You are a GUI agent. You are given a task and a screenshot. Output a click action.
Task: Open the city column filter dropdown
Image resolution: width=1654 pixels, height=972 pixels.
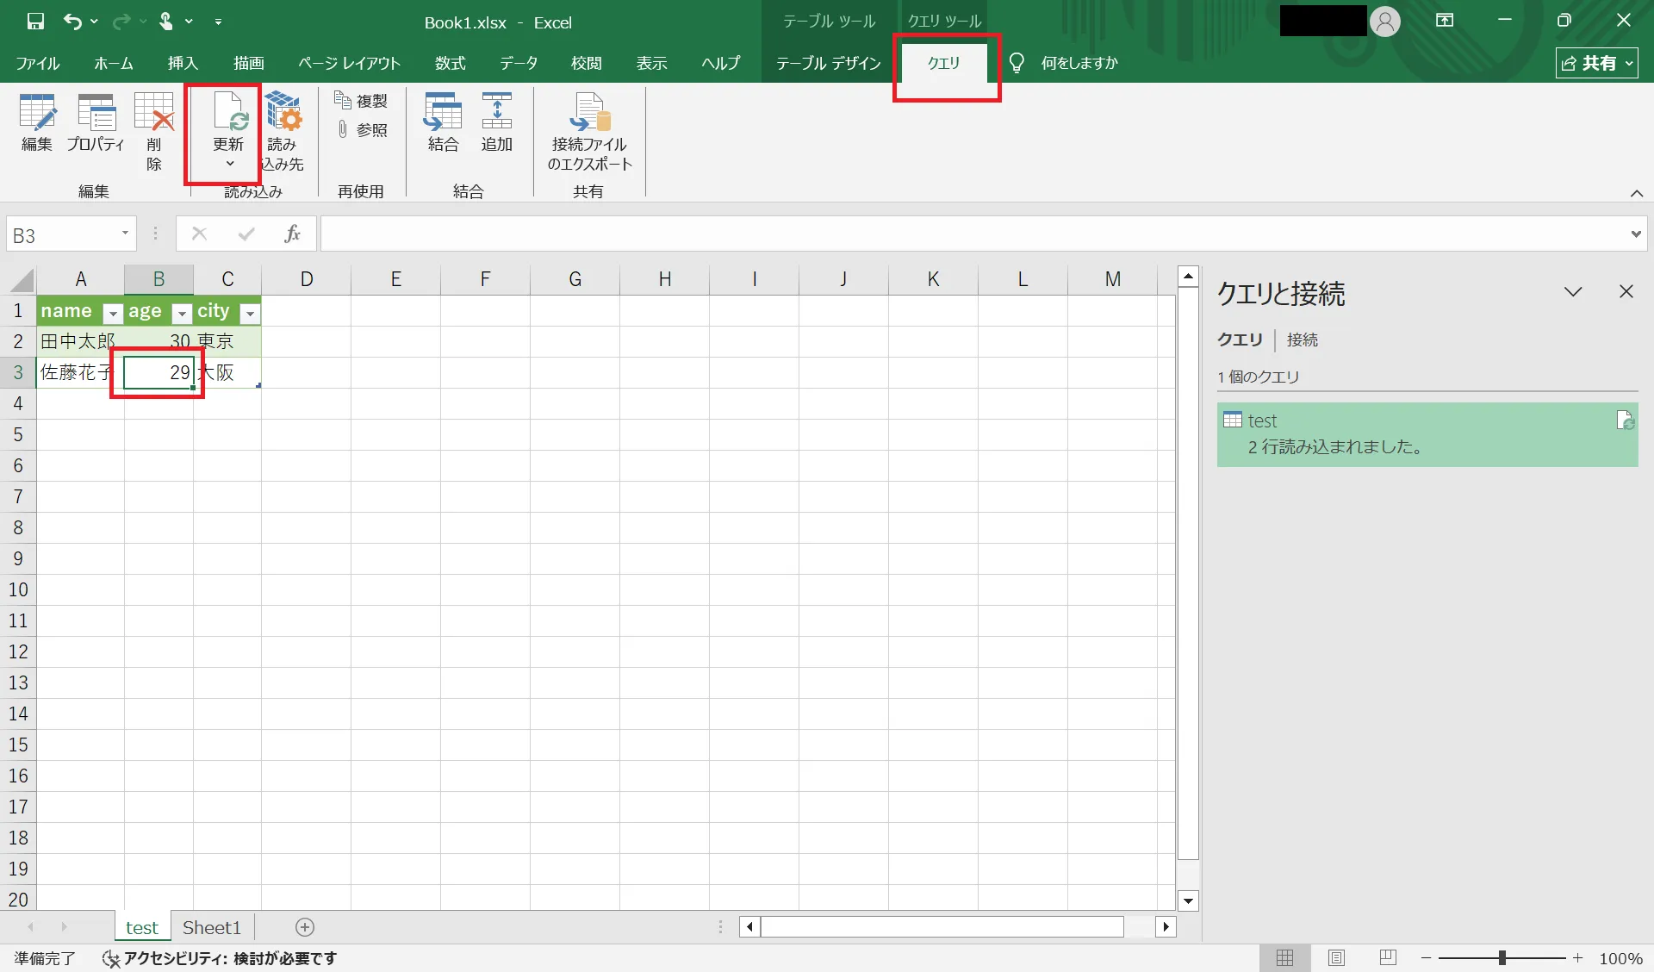[x=250, y=313]
